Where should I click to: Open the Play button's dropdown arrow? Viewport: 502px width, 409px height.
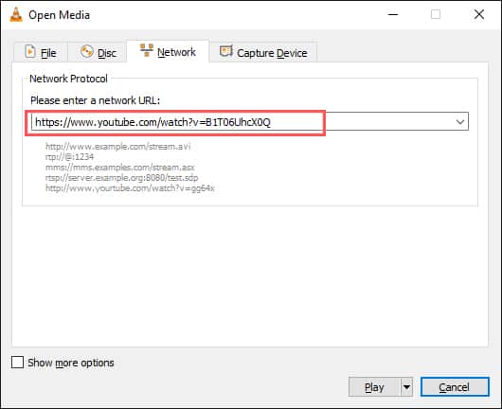click(406, 387)
